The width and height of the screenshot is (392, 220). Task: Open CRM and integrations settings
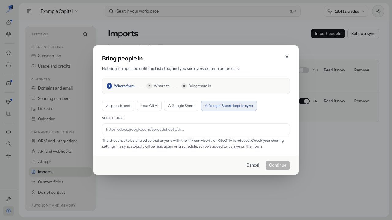tap(60, 141)
